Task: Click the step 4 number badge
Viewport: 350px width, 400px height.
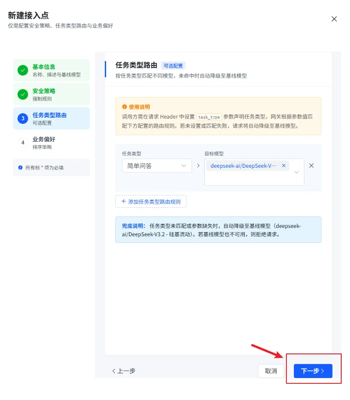Action: [23, 143]
